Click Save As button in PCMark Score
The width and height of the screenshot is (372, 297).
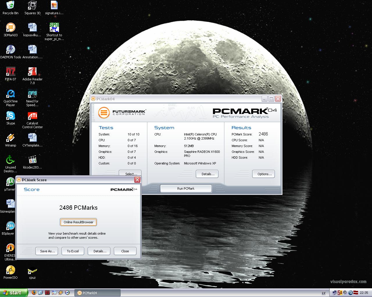pyautogui.click(x=47, y=251)
